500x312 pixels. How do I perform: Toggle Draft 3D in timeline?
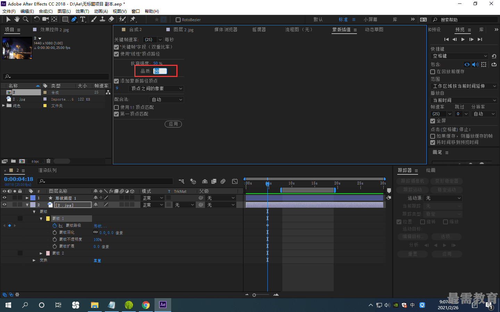click(193, 181)
